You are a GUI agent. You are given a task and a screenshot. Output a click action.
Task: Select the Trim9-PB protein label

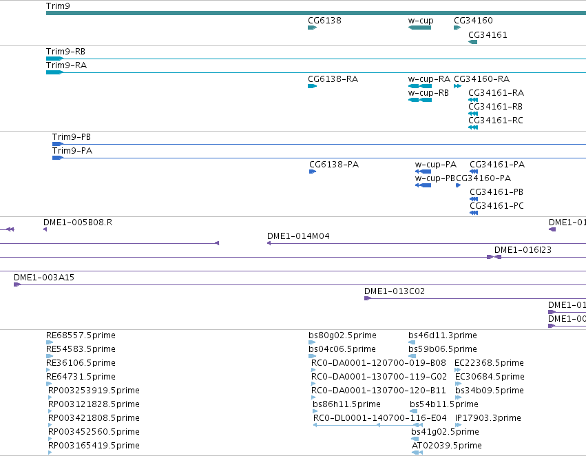pyautogui.click(x=72, y=137)
